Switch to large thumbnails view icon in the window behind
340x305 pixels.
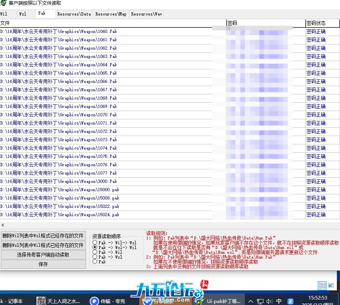coord(330,285)
